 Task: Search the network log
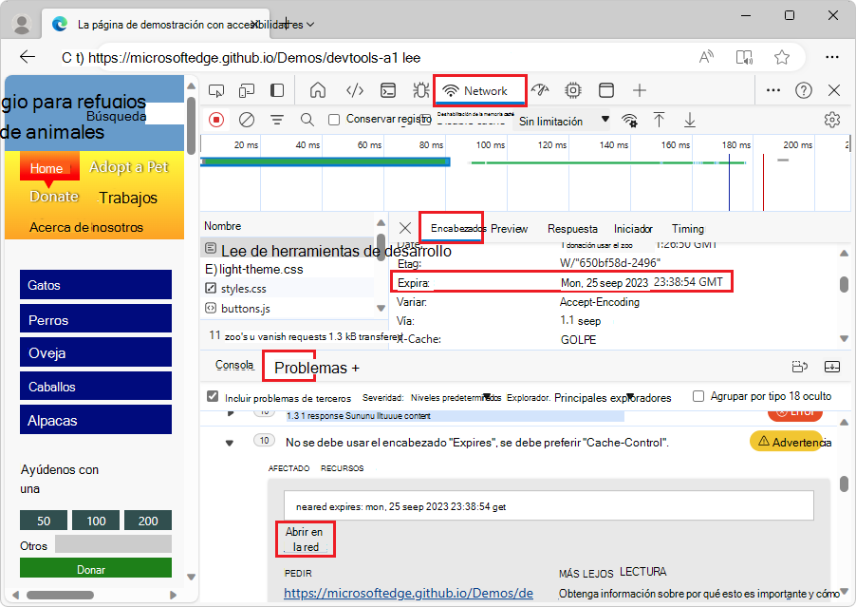click(x=307, y=119)
